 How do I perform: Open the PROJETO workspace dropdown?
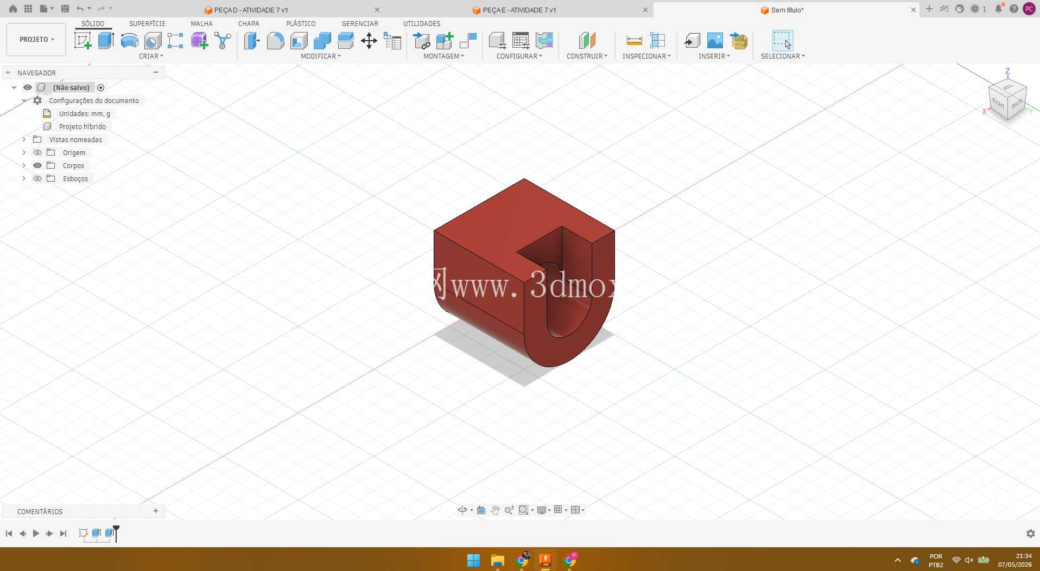click(x=36, y=40)
